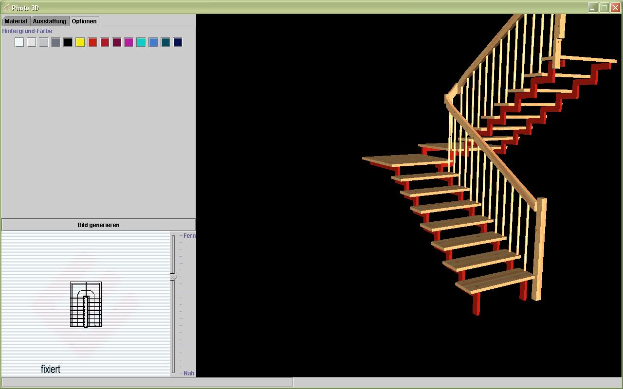Click the fixiert label below the plan
The height and width of the screenshot is (389, 623).
(x=51, y=369)
